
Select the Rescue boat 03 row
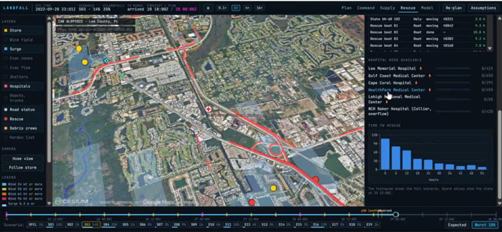(427, 39)
